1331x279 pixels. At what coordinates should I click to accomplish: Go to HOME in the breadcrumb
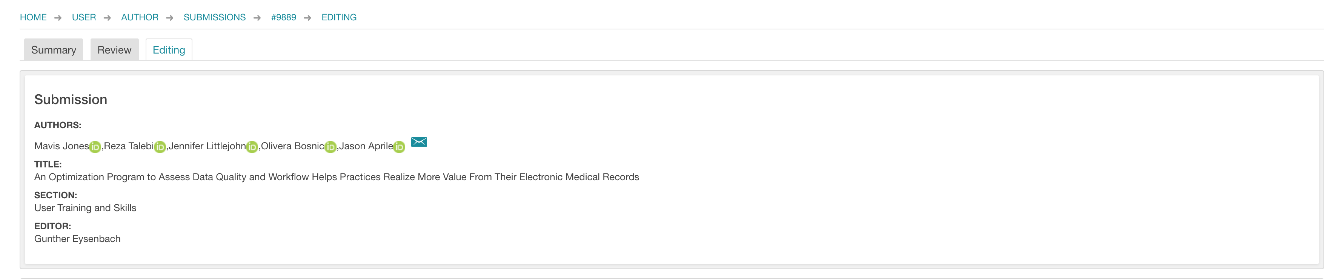[33, 18]
